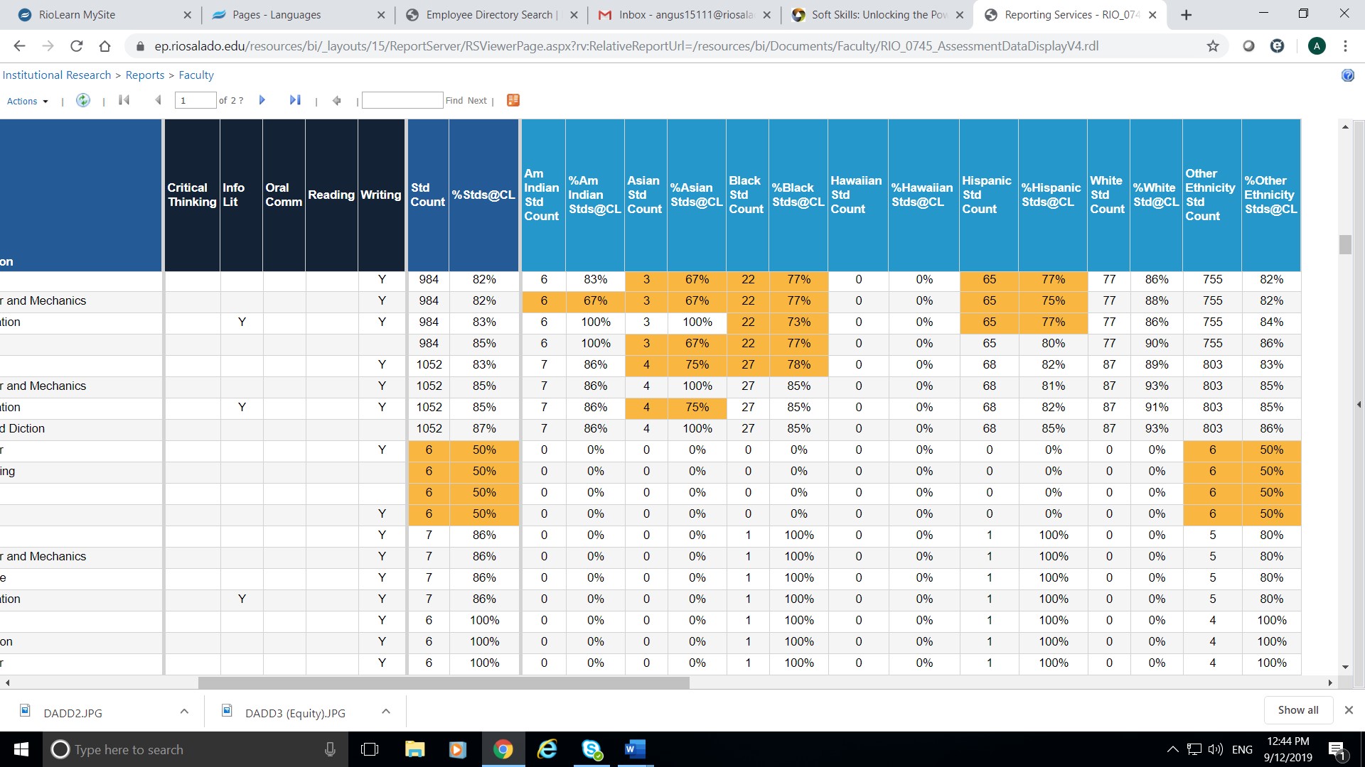This screenshot has height=767, width=1365.
Task: Open the Actions dropdown menu
Action: click(26, 100)
